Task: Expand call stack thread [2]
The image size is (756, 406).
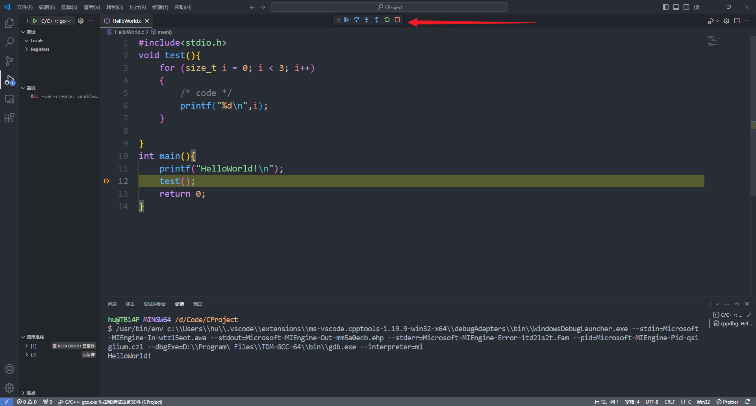Action: coord(26,354)
